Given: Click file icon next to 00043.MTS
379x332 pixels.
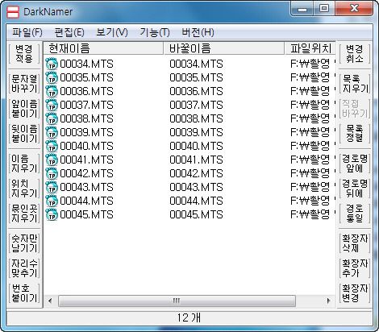Looking at the screenshot, I should 52,187.
